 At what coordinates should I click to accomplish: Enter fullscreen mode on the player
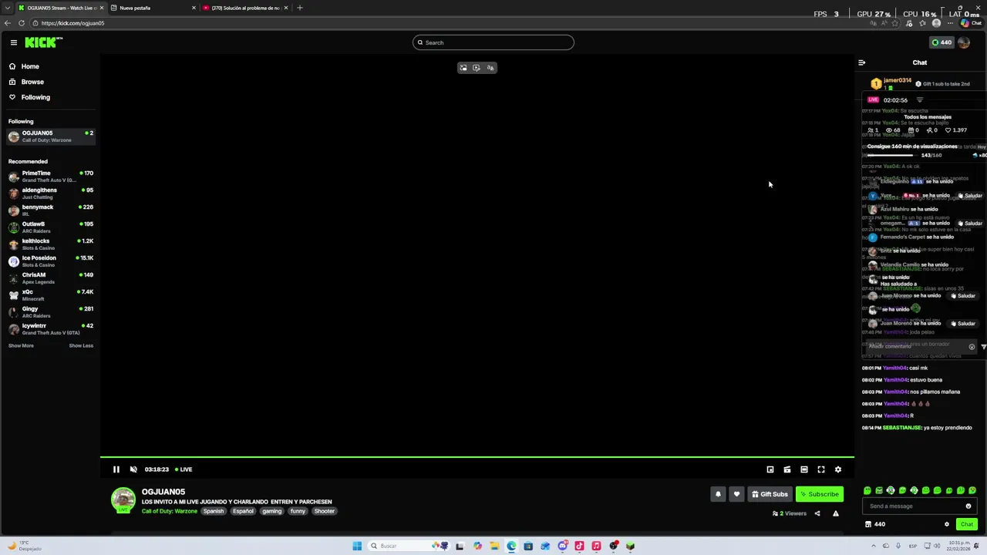821,469
